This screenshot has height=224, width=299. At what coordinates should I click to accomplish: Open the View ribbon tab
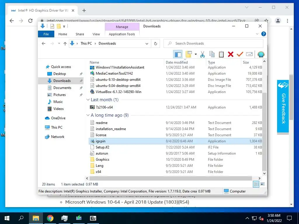point(96,34)
